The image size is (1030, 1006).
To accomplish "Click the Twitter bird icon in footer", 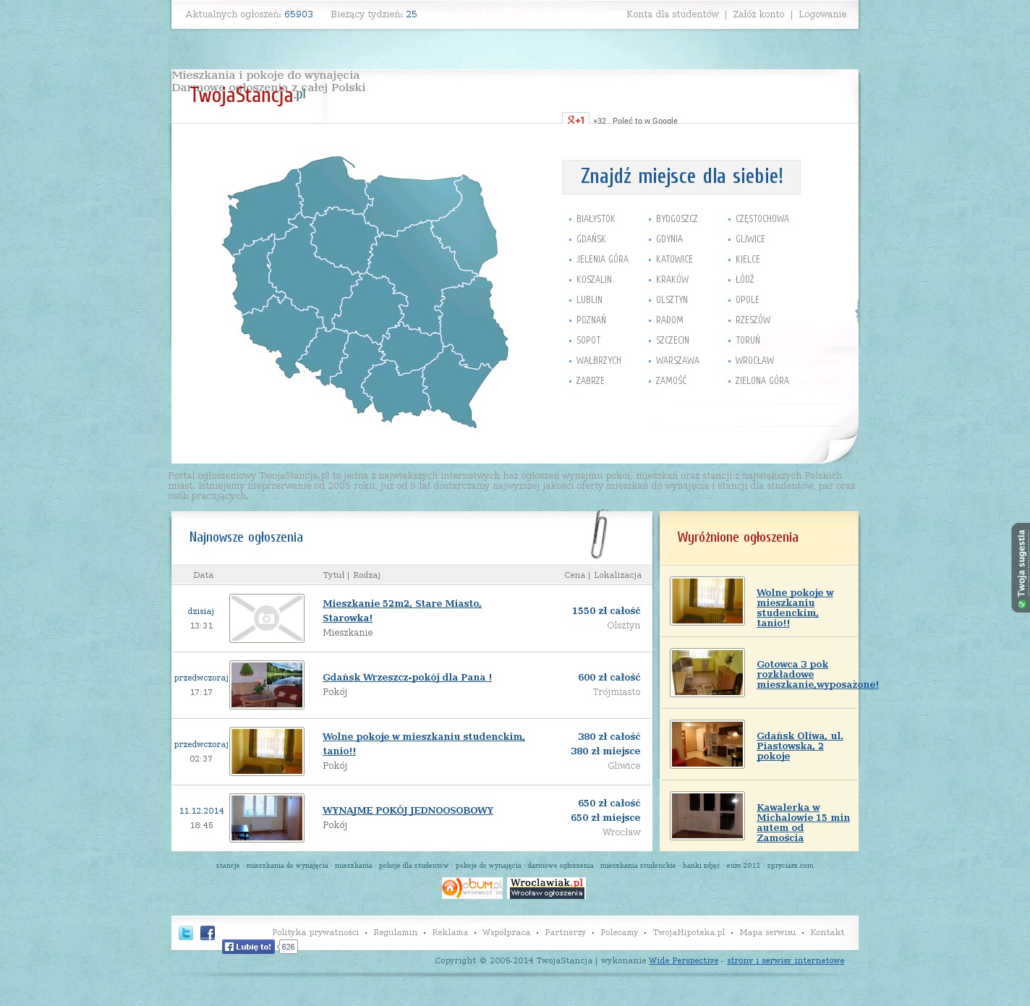I will pos(186,933).
